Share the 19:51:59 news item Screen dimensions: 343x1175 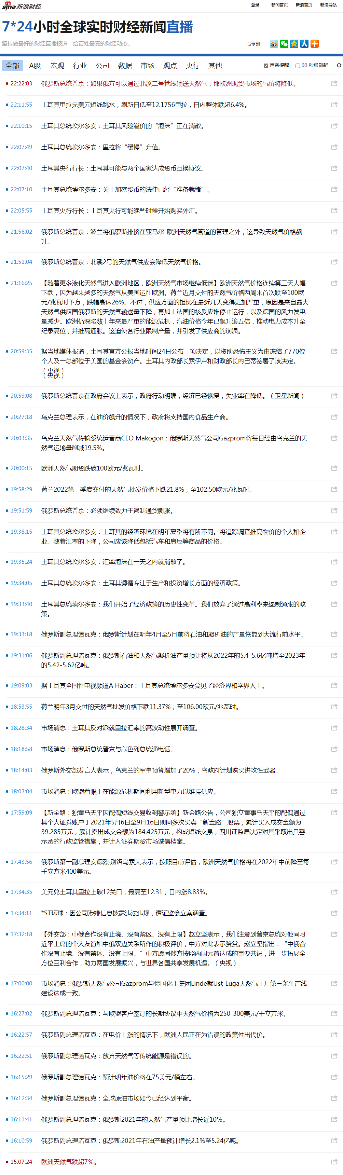[334, 511]
